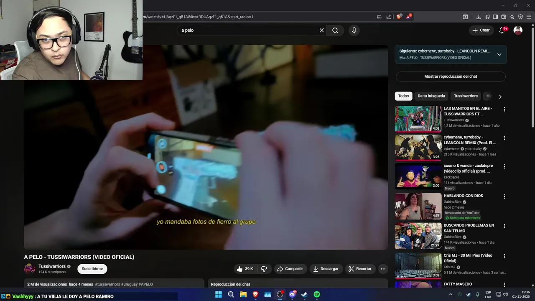Toggle the browser sidebar panel

pos(495,17)
